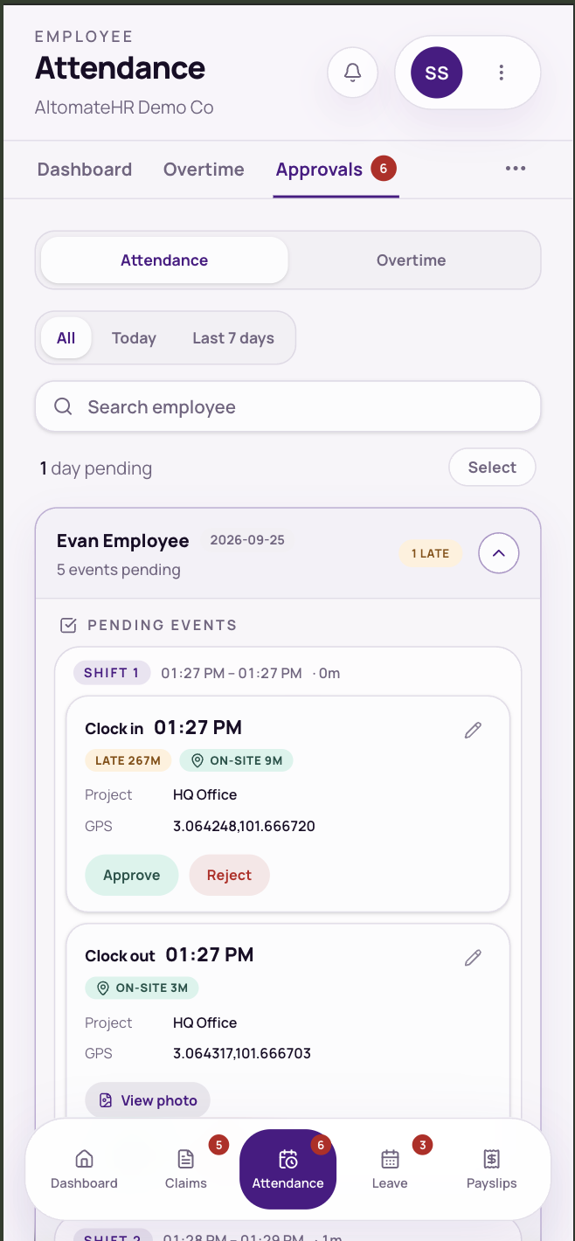Collapse Evan Employee's card with chevron
This screenshot has width=575, height=1241.
[x=499, y=553]
